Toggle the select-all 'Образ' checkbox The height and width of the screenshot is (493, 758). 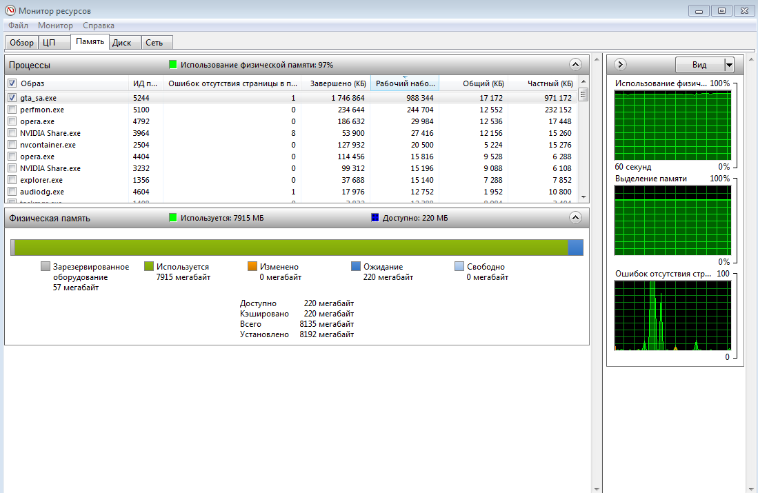click(12, 83)
